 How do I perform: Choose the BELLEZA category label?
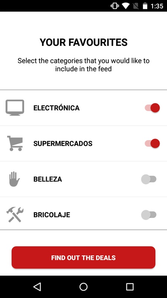click(48, 179)
